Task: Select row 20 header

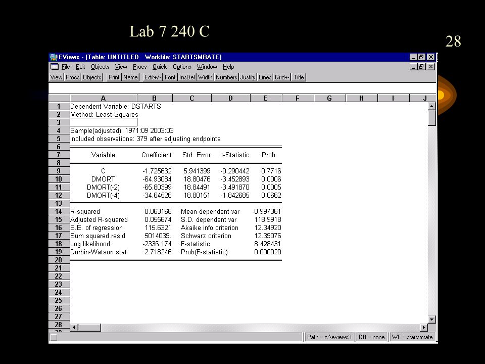Action: point(59,260)
